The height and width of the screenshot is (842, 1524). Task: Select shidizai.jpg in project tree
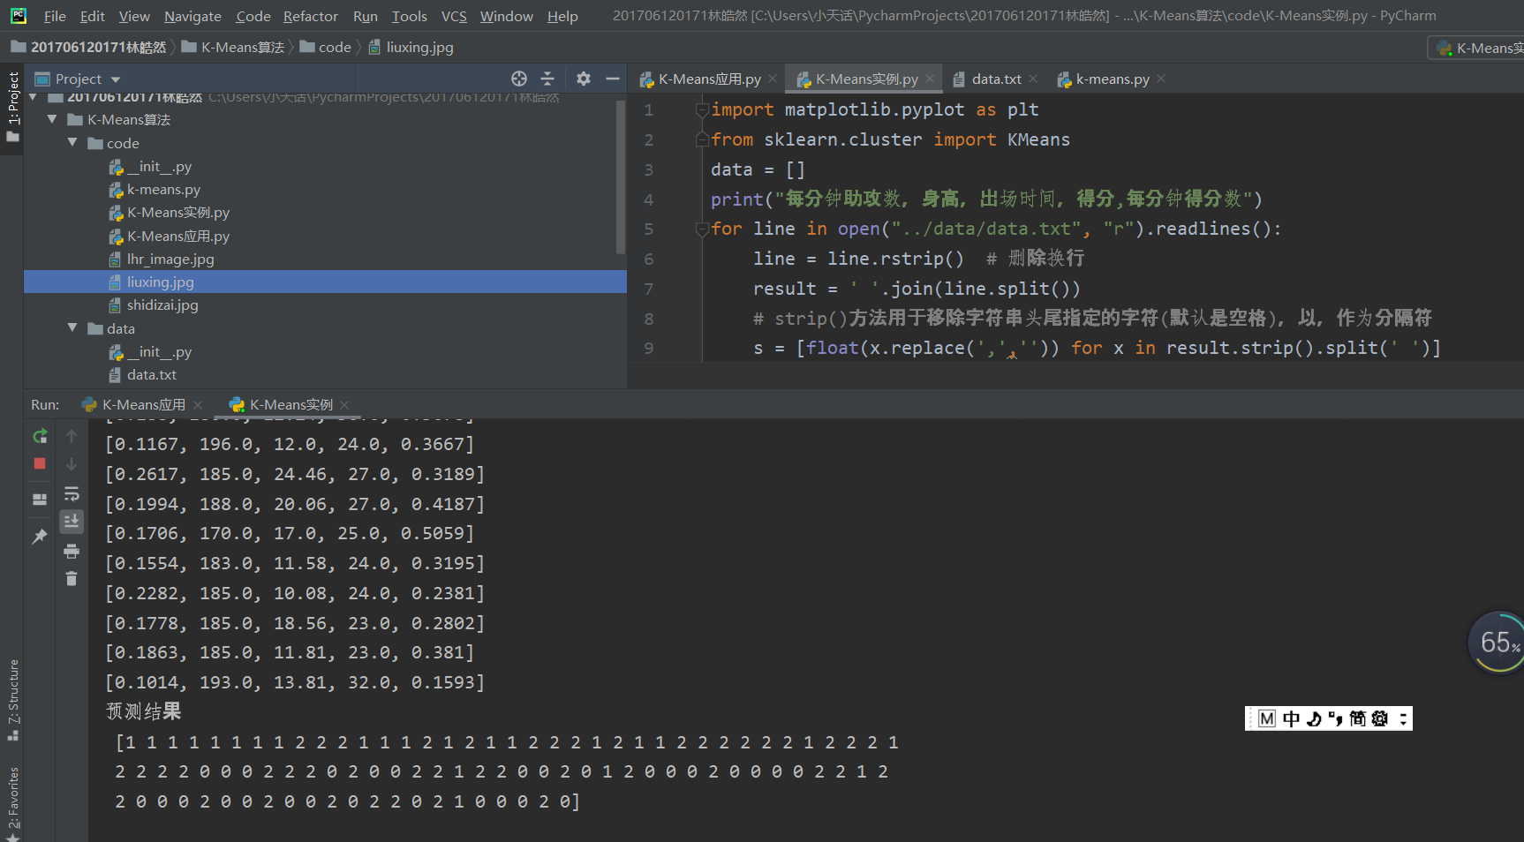pyautogui.click(x=162, y=305)
